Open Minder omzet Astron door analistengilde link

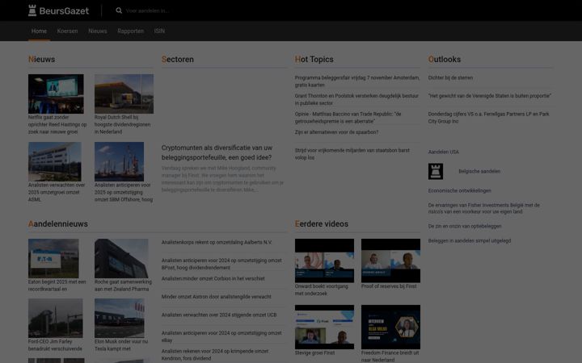[217, 297]
